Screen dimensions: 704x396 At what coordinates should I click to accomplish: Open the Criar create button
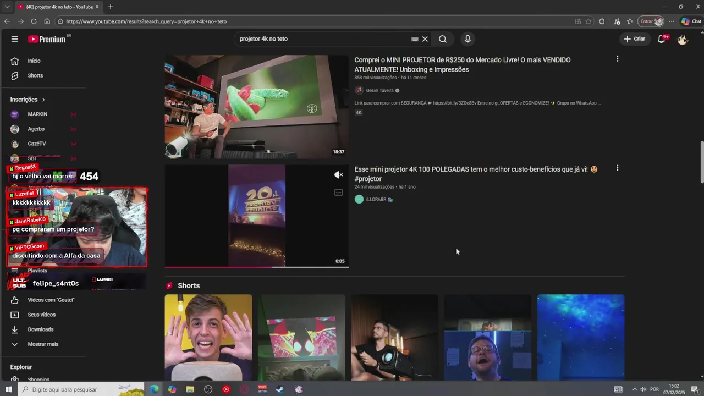(x=635, y=39)
